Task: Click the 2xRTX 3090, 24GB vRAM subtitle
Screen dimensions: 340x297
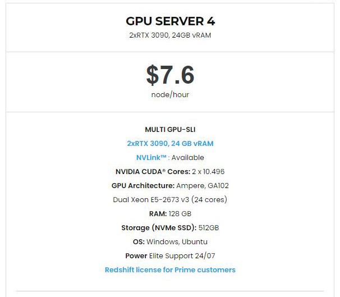Action: (x=170, y=35)
